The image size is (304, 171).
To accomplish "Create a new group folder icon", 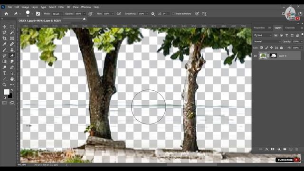I will pyautogui.click(x=285, y=149).
